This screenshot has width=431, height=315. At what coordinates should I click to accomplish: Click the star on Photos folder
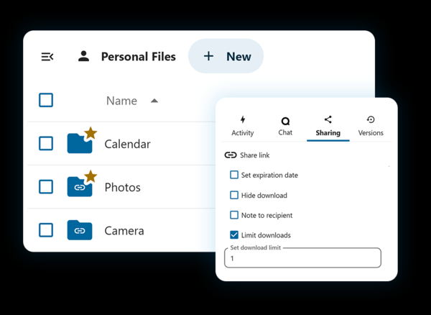[x=91, y=176]
